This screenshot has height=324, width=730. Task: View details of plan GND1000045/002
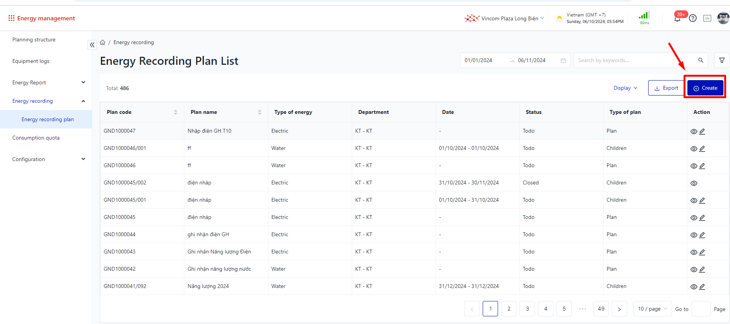click(x=694, y=183)
